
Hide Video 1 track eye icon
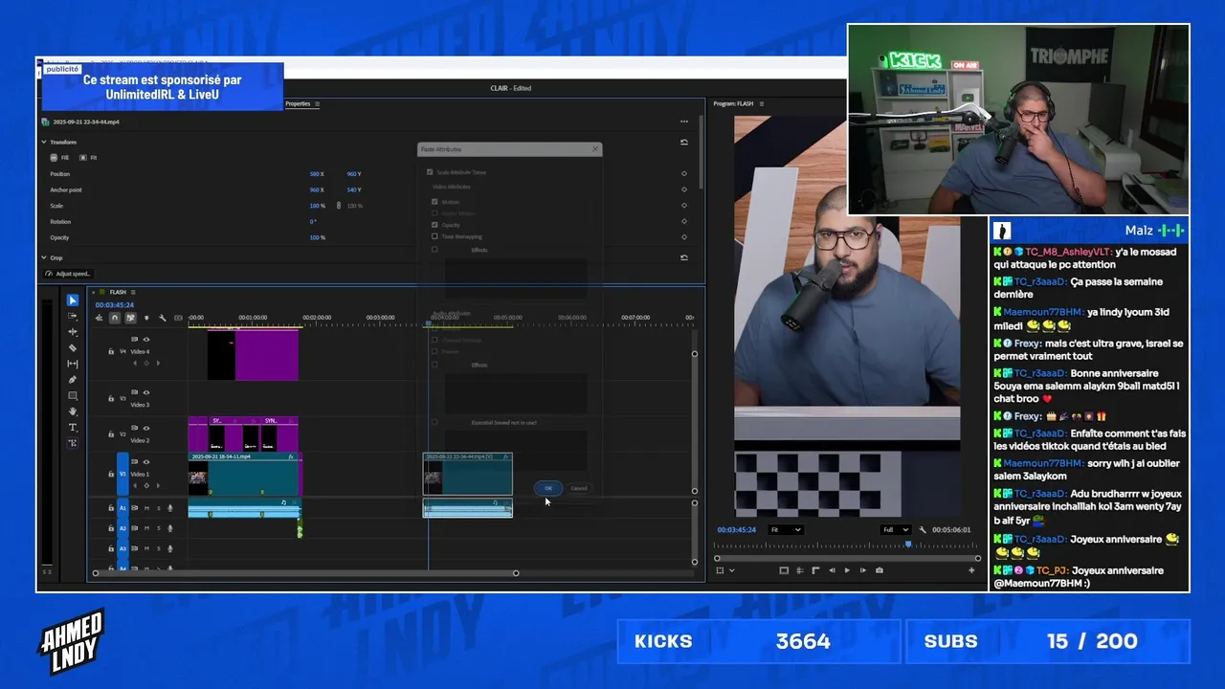click(146, 461)
